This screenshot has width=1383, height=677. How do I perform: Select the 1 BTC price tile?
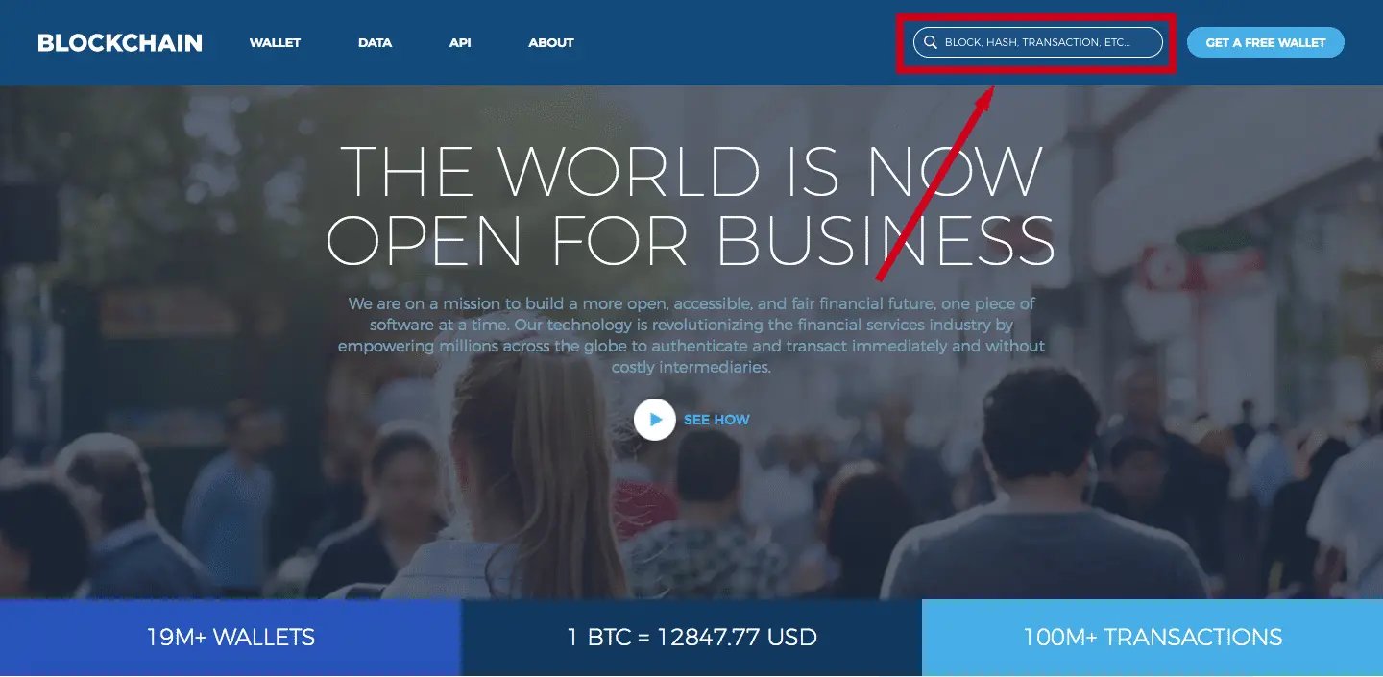point(691,638)
